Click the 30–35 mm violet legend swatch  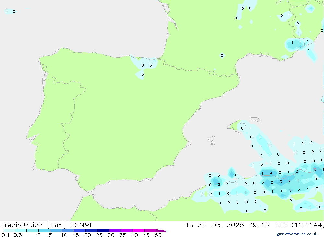pos(115,231)
